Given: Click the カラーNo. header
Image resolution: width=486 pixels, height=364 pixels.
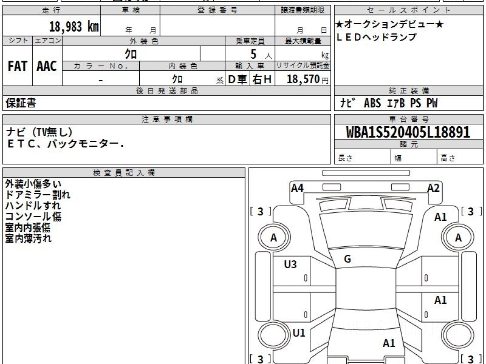Looking at the screenshot, I should point(101,66).
